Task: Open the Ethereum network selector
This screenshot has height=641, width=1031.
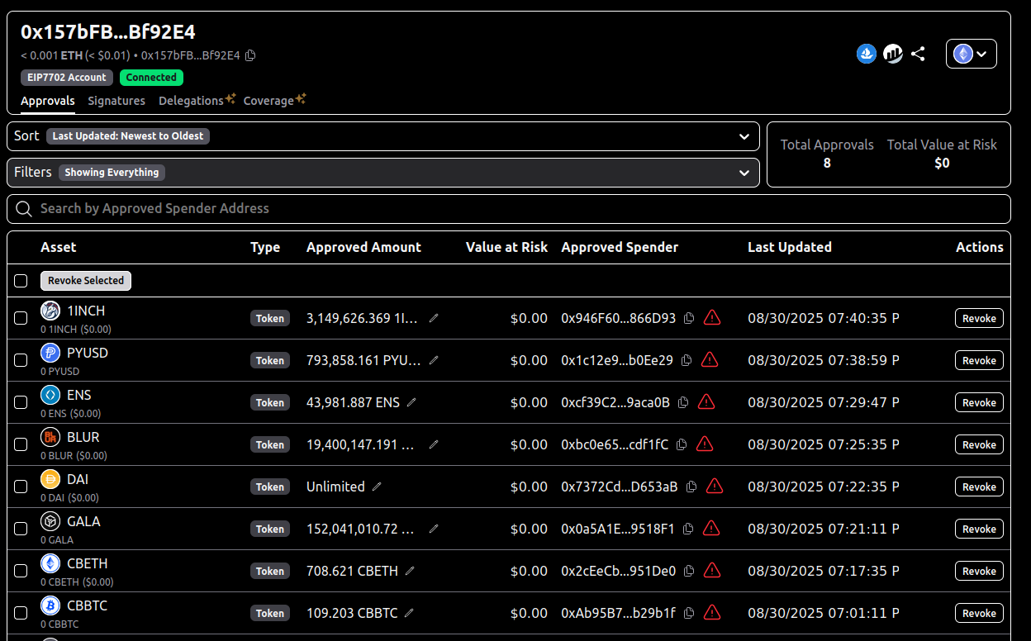Action: [971, 53]
